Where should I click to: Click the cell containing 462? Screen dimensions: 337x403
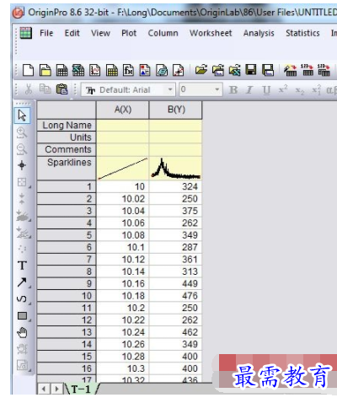pos(176,332)
